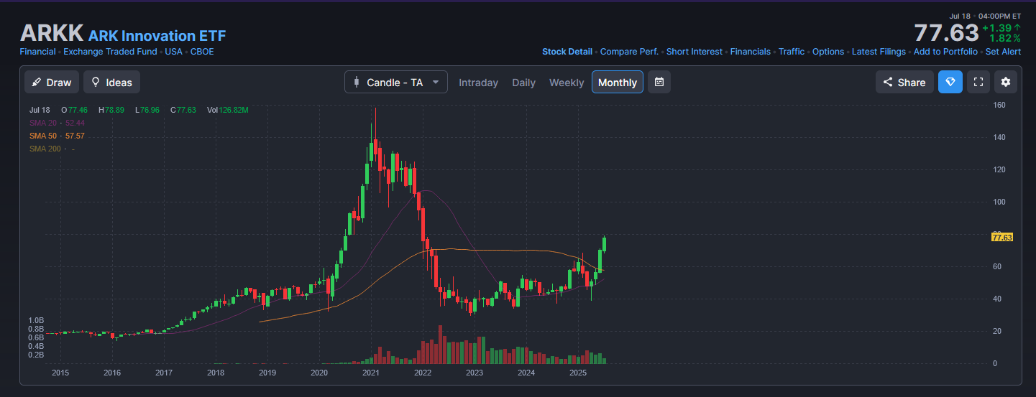The height and width of the screenshot is (397, 1036).
Task: Click the Vol 126.82M value
Action: coord(228,110)
